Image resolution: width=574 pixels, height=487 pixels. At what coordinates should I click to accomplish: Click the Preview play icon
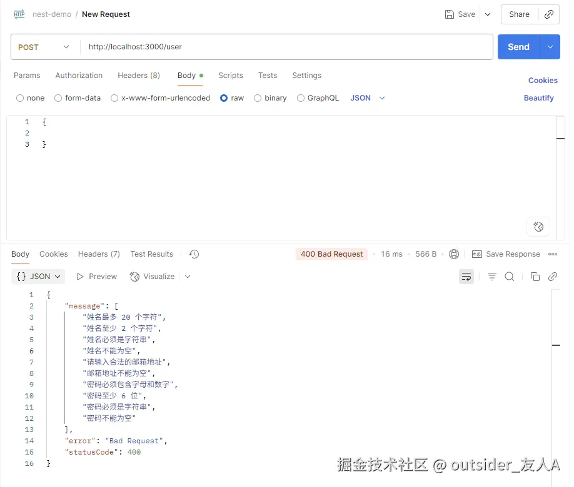(80, 277)
